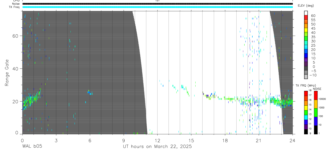The height and width of the screenshot is (152, 329).
Task: Click the light gray bottom ELEV colorbar segment
Action: [306, 77]
